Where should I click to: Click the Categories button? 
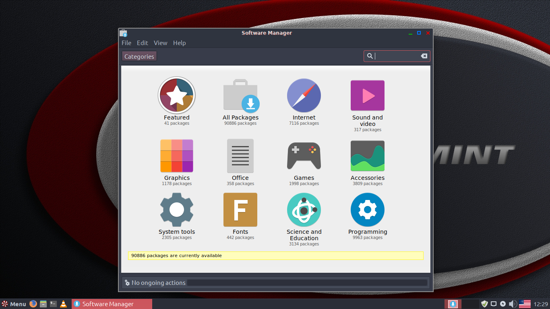pyautogui.click(x=139, y=56)
